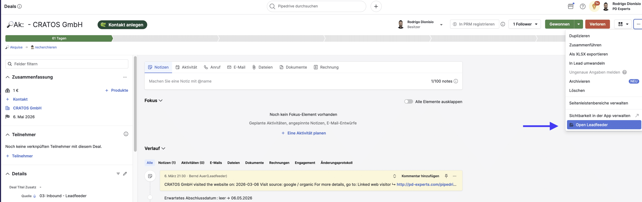Open the Gewonnen split-button arrow
This screenshot has height=202, width=642.
click(x=579, y=24)
